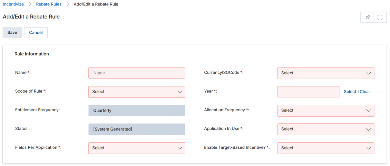Viewport: 390px width, 166px height.
Task: Click the Entitlement Frequency Quarterly field
Action: pyautogui.click(x=137, y=111)
